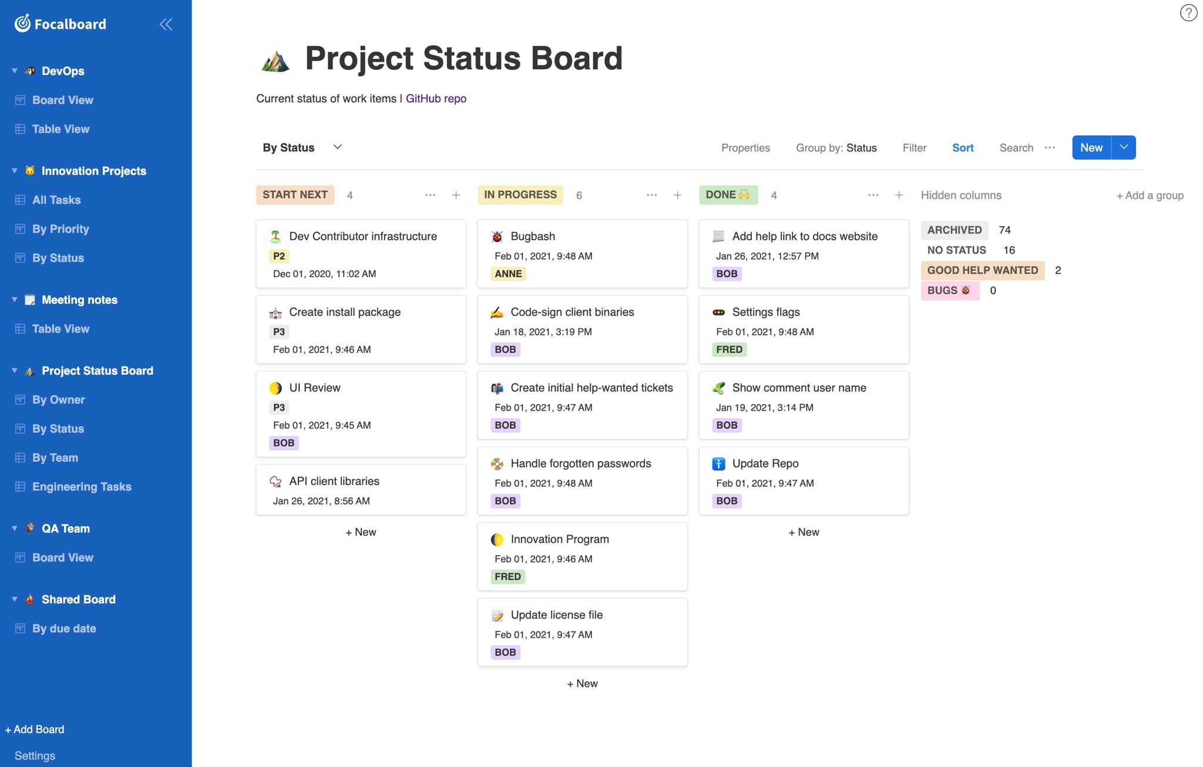Click the Group by Status dropdown
The height and width of the screenshot is (767, 1203).
click(x=836, y=147)
